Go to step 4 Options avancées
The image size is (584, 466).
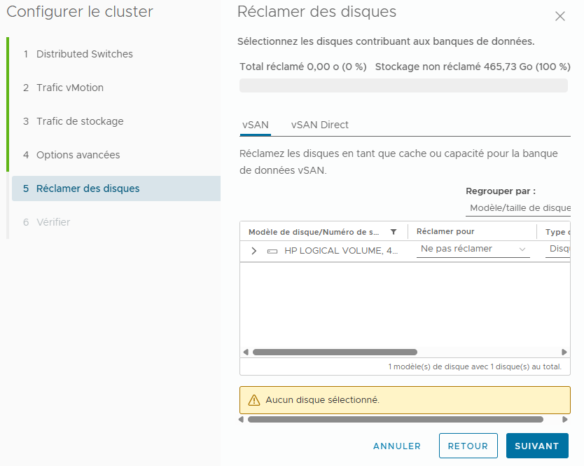[71, 155]
